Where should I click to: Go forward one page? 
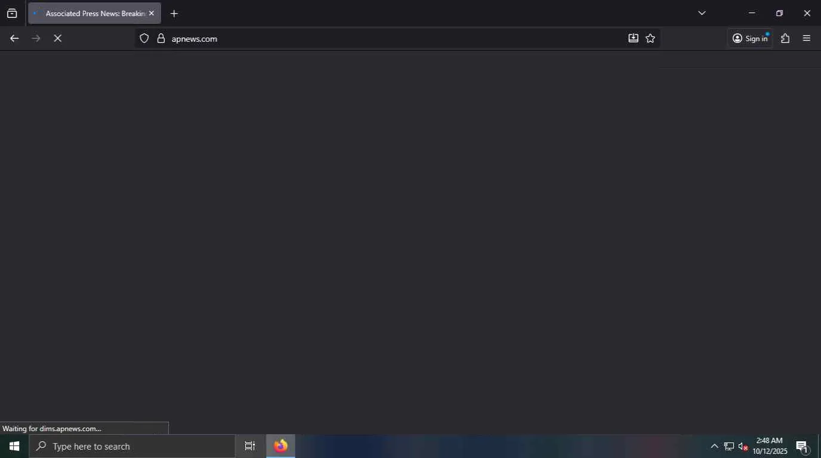tap(36, 38)
